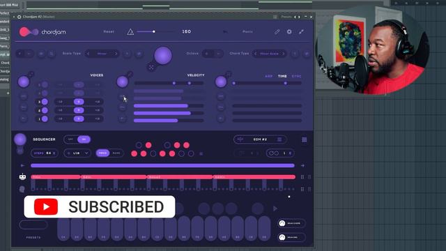Image resolution: width=446 pixels, height=251 pixels.
Task: Switch to the ARP tab
Action: [268, 76]
